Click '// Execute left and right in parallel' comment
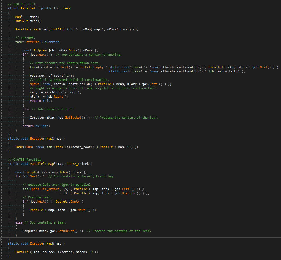The height and width of the screenshot is (260, 281). 57,185
